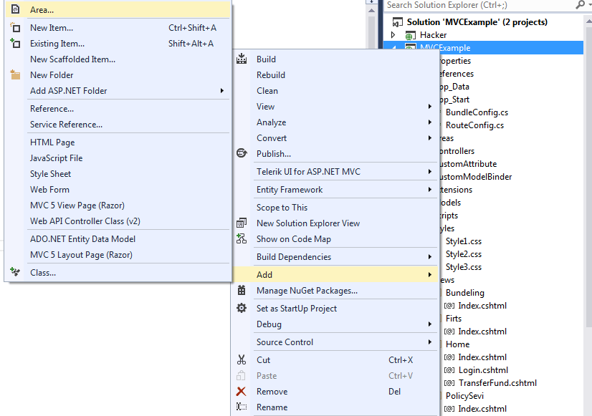Select BundleConfig.cs in Solution Explorer
The height and width of the screenshot is (416, 592).
click(x=477, y=112)
